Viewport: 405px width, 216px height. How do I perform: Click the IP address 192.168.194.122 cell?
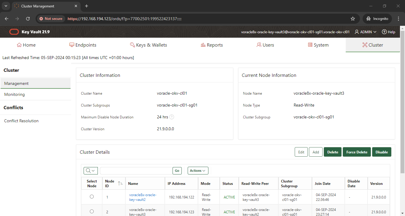(181, 197)
